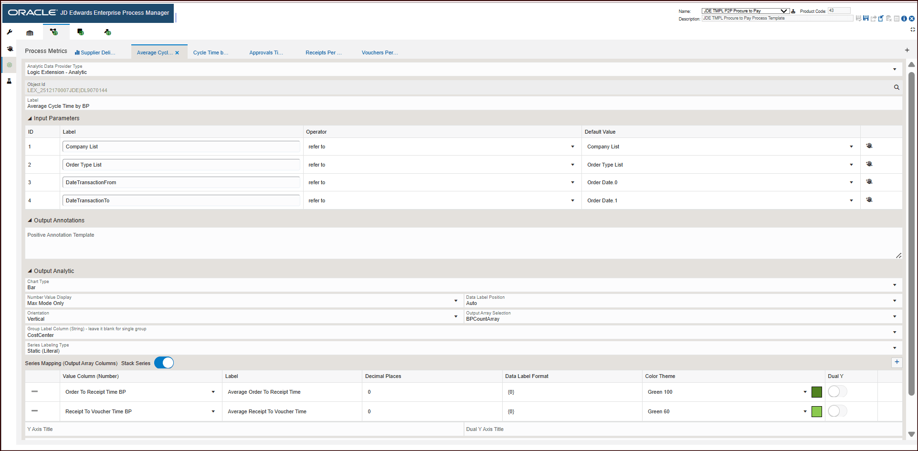918x451 pixels.
Task: Click the hand icon on the left sidebar
Action: tap(10, 48)
